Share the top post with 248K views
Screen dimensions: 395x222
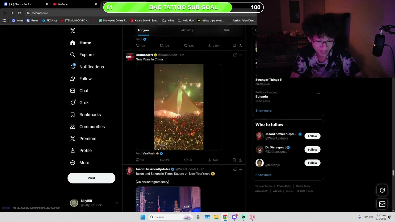[240, 46]
